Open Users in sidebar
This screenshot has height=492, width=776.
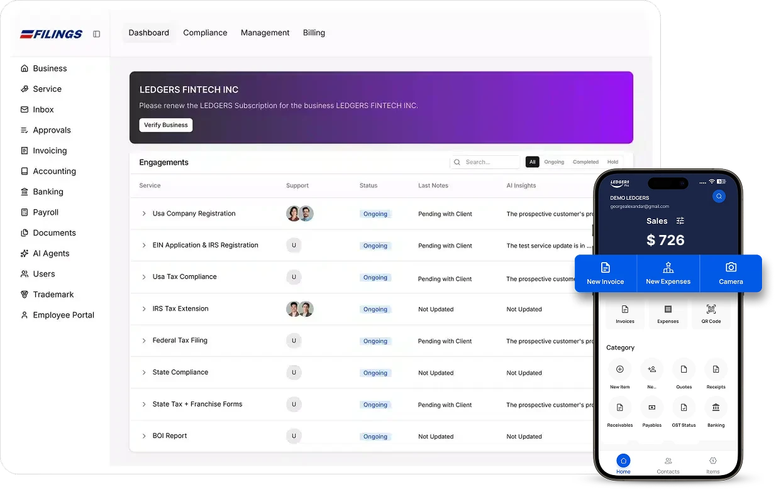pos(37,274)
